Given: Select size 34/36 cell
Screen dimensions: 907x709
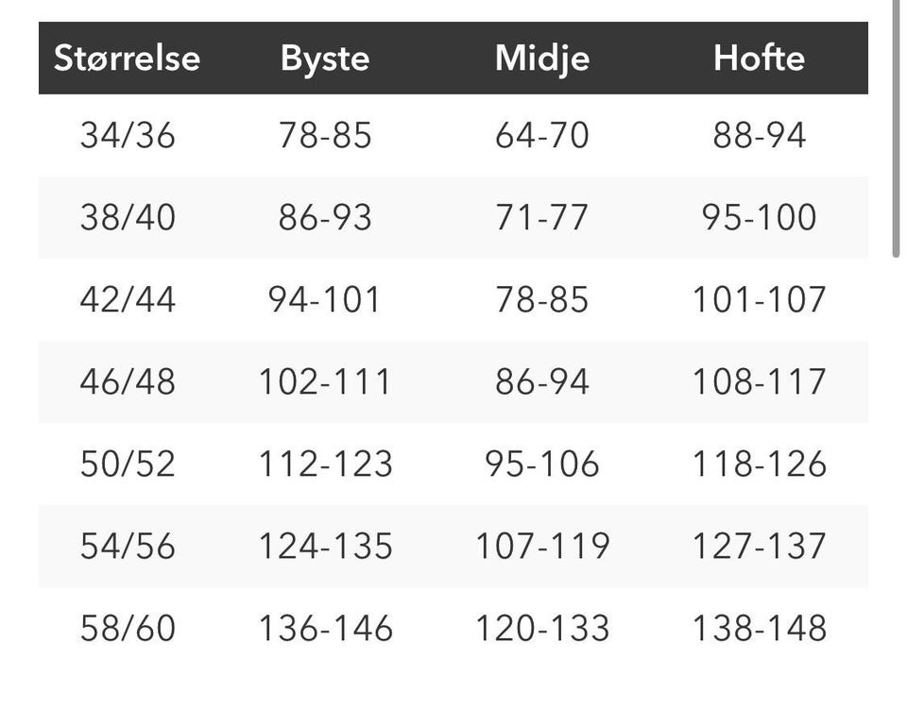Looking at the screenshot, I should click(x=128, y=136).
